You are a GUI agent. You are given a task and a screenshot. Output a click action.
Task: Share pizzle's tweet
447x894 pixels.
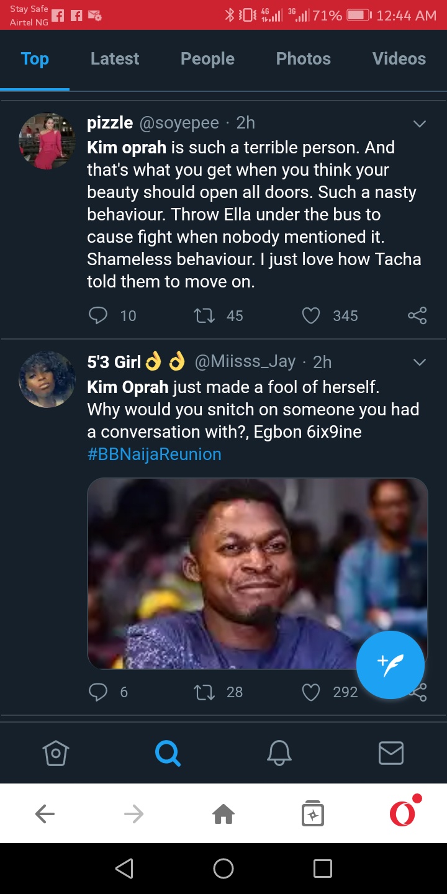[x=417, y=315]
